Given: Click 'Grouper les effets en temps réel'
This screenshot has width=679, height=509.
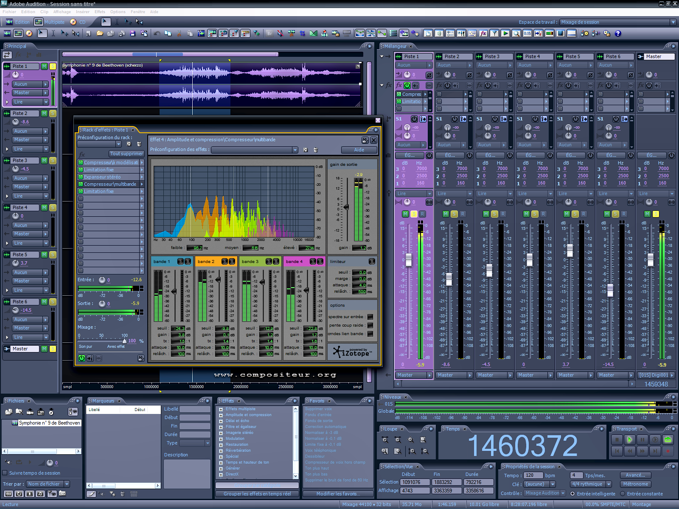Looking at the screenshot, I should pos(257,494).
